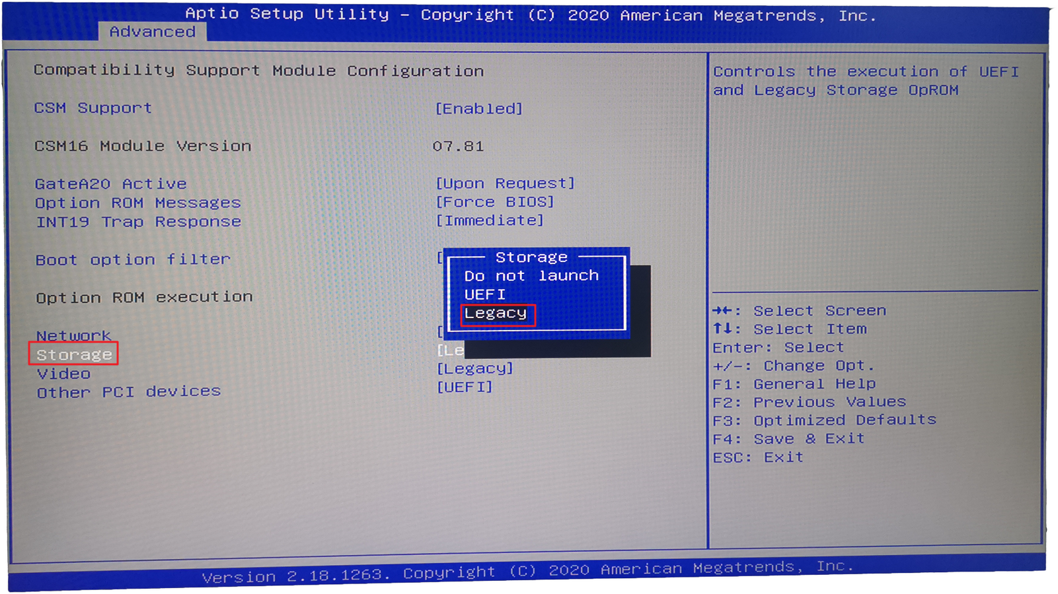1058x594 pixels.
Task: Select Other PCI devices row
Action: [x=129, y=392]
